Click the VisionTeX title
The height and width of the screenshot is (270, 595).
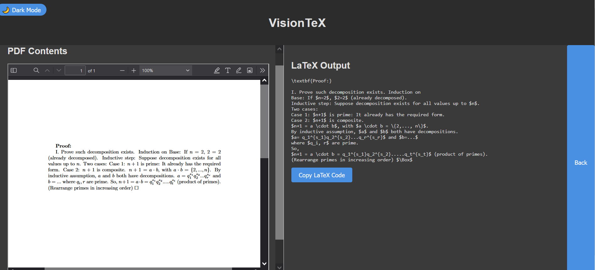pos(297,23)
